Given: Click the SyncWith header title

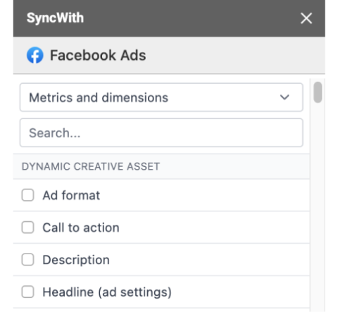Looking at the screenshot, I should 55,18.
